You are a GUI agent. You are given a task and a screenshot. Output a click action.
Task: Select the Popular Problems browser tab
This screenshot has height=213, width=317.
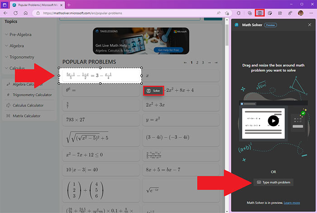coord(38,5)
